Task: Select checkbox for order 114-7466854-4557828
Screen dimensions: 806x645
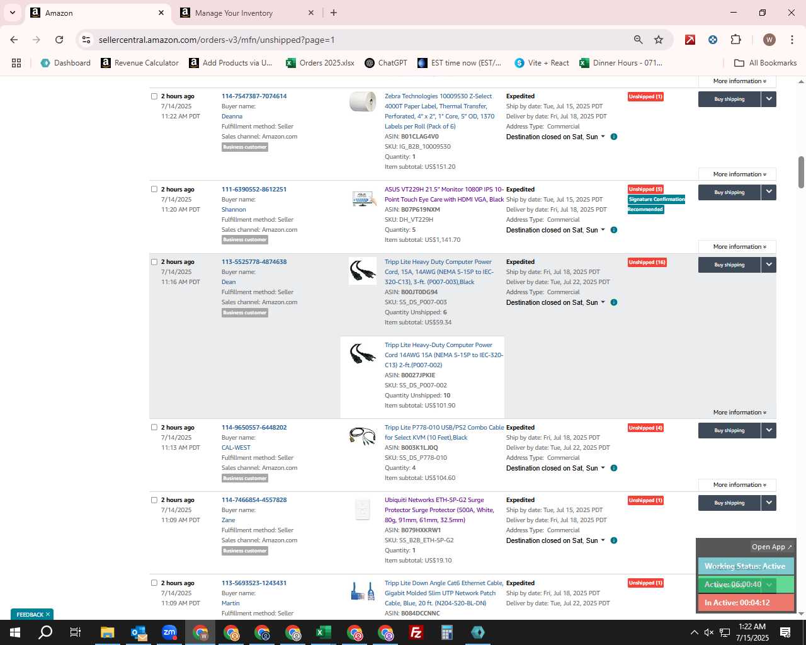Action: point(154,500)
